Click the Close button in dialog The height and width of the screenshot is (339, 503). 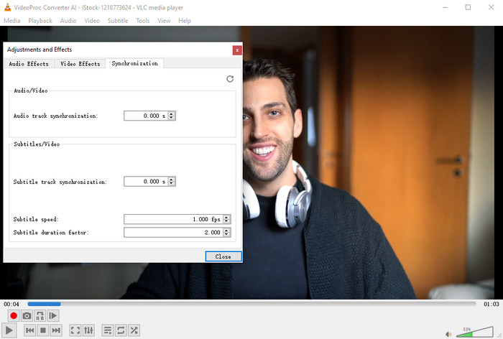(x=223, y=256)
